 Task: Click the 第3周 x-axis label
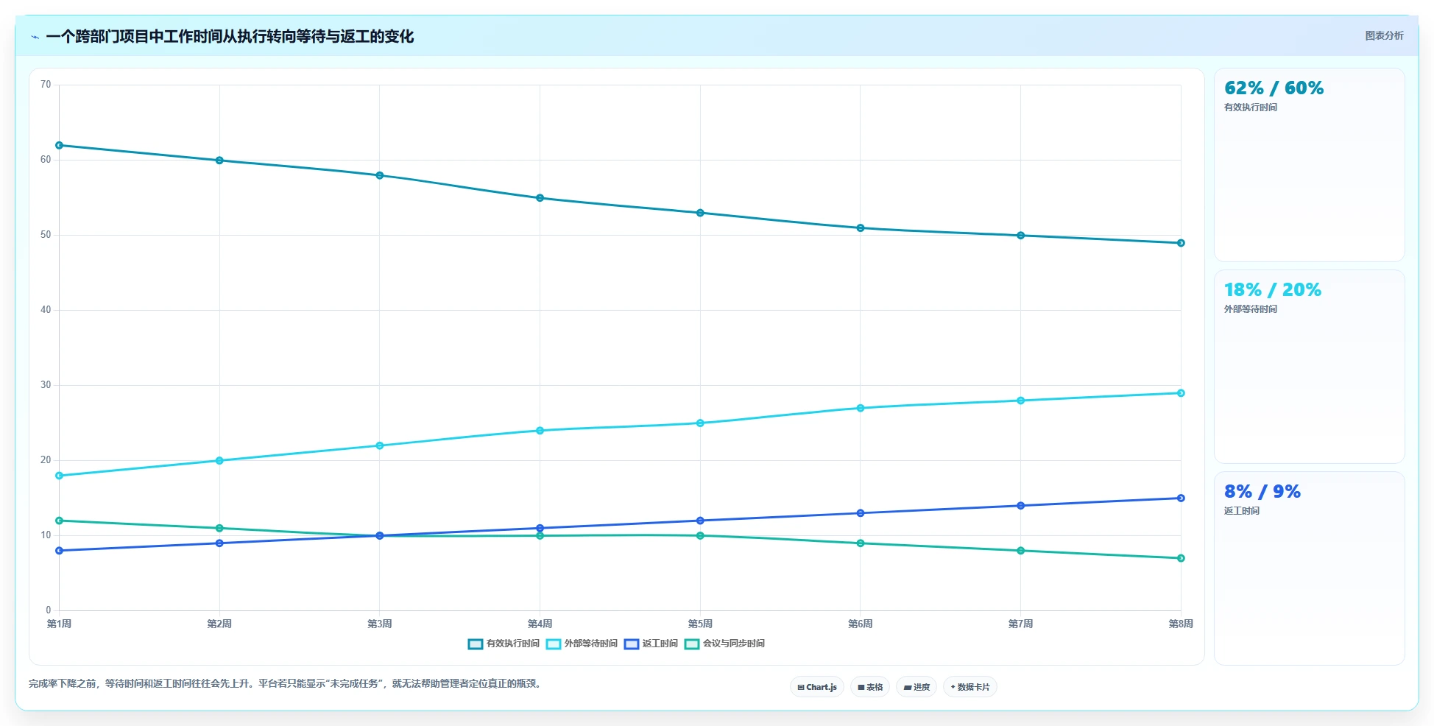(380, 624)
